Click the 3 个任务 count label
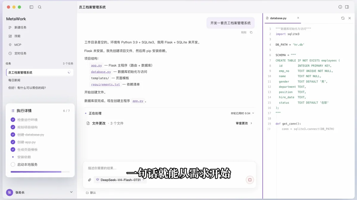357x200 pixels. pyautogui.click(x=68, y=64)
